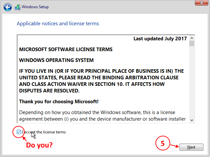
Task: Click the Windows Setup installer icon
Action: (17, 7)
